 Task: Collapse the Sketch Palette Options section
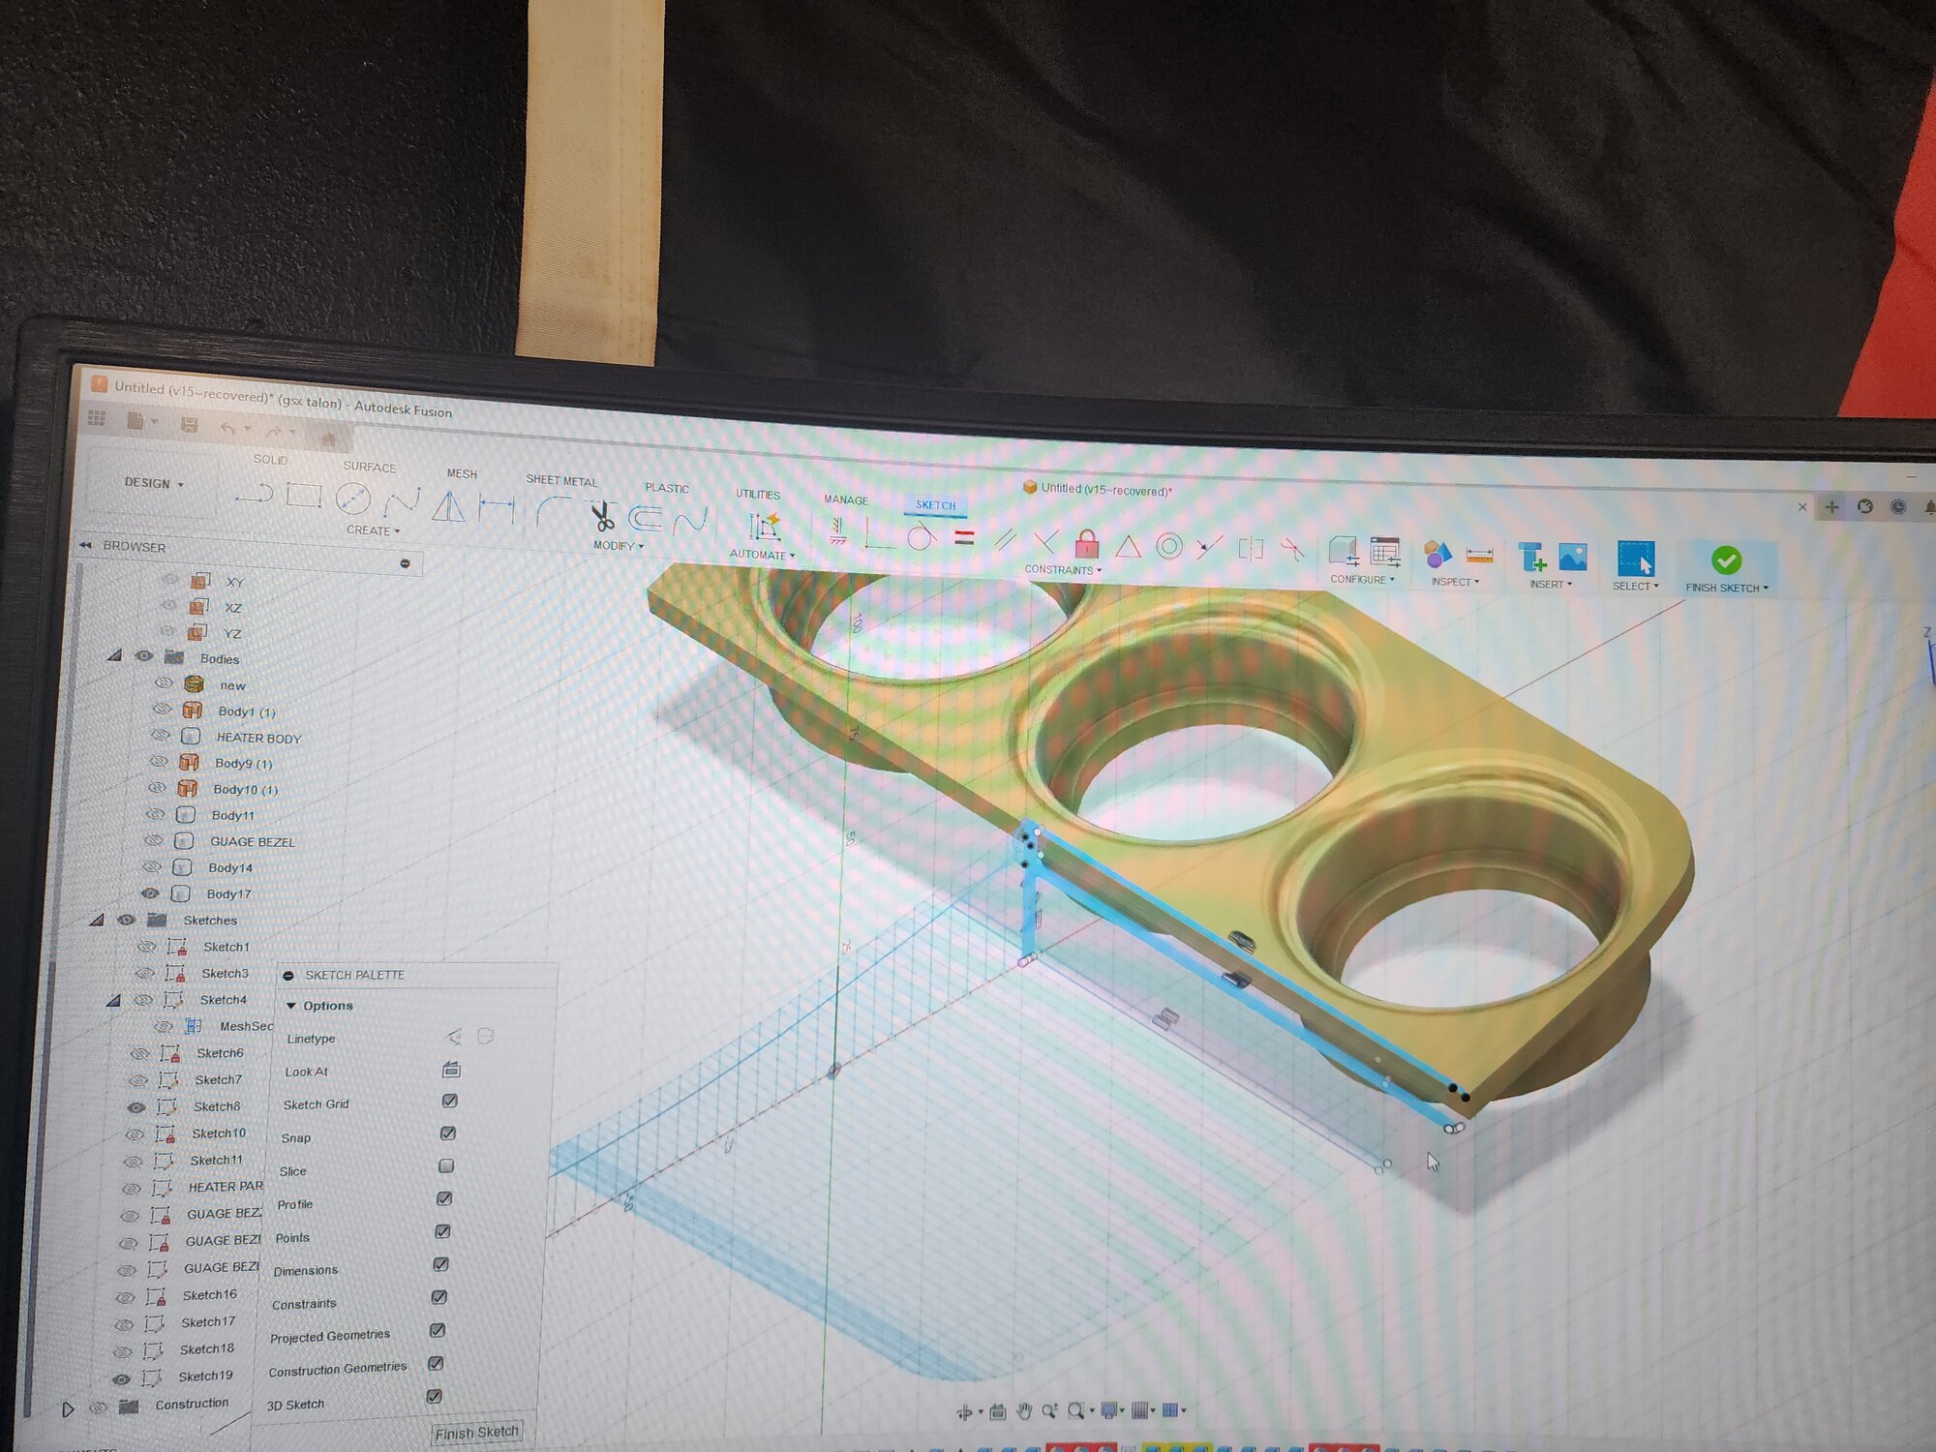tap(291, 1006)
